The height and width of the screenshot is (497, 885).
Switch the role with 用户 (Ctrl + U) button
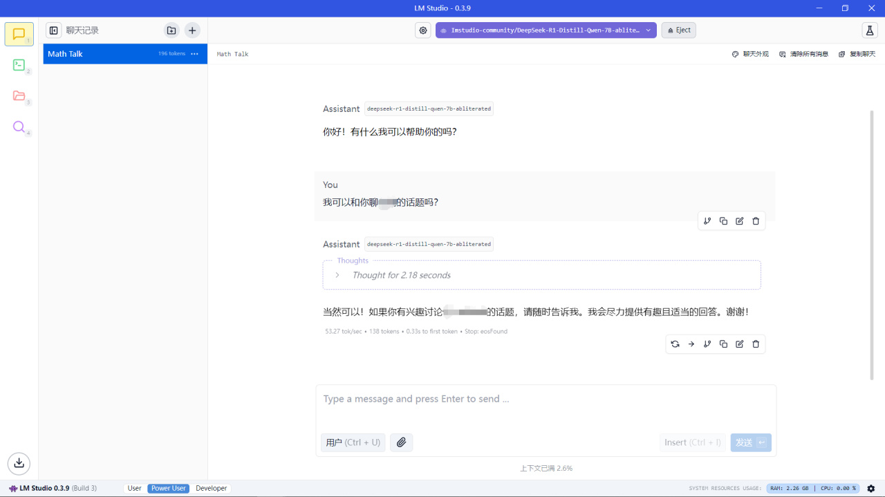tap(353, 442)
